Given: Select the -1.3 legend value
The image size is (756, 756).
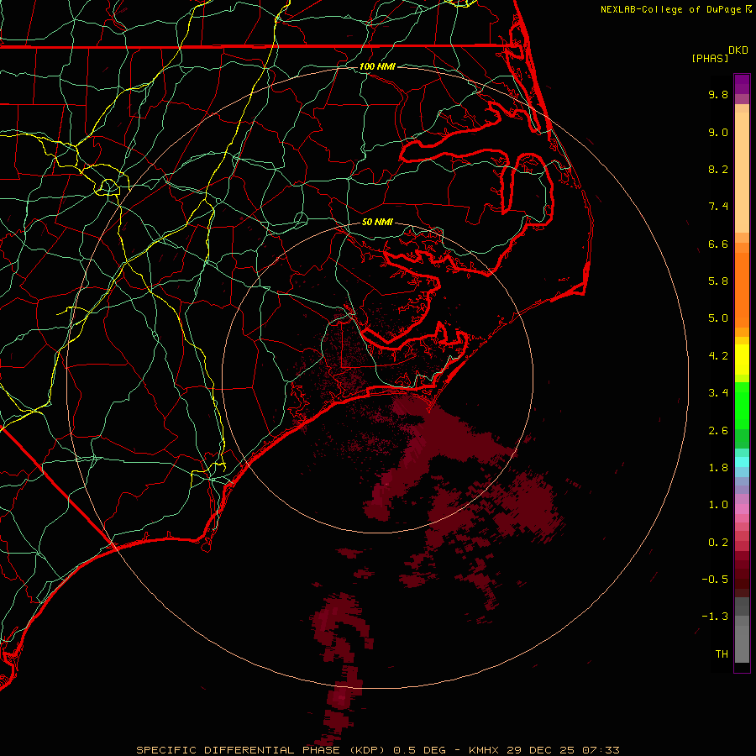Looking at the screenshot, I should pos(715,617).
